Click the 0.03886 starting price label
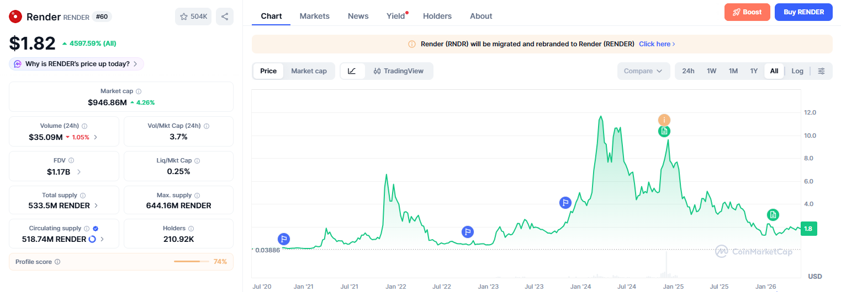Viewport: 841px width, 292px height. pyautogui.click(x=267, y=250)
